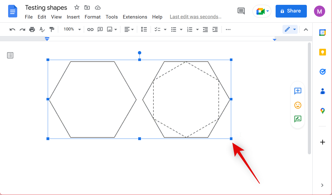Open the account avatar M
332x195 pixels.
click(x=319, y=11)
